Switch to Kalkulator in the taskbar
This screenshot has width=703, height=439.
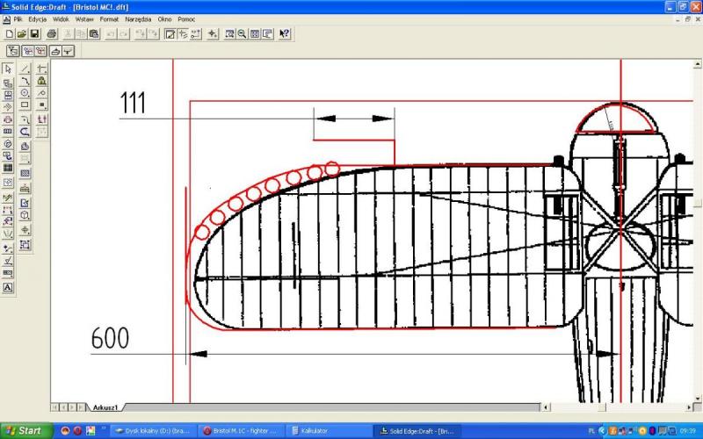[325, 430]
